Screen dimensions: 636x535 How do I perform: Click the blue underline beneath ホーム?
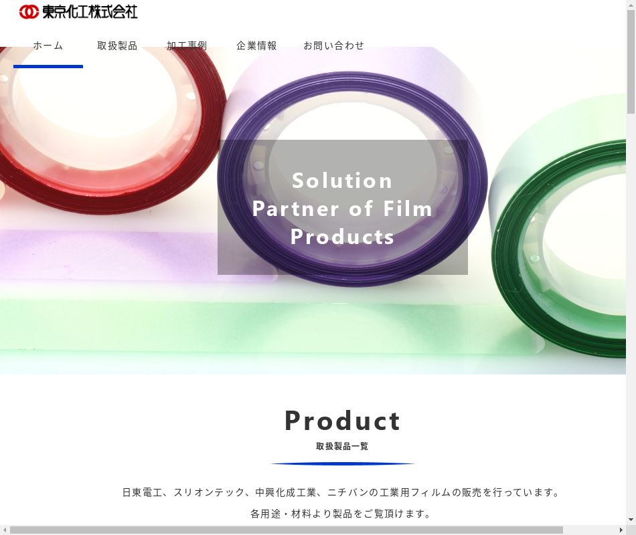point(48,66)
